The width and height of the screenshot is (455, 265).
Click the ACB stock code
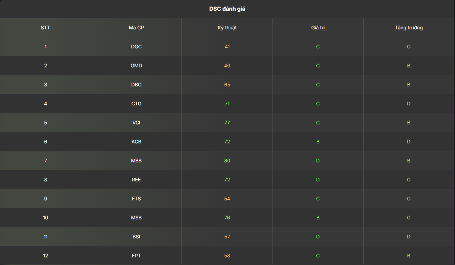(x=136, y=142)
